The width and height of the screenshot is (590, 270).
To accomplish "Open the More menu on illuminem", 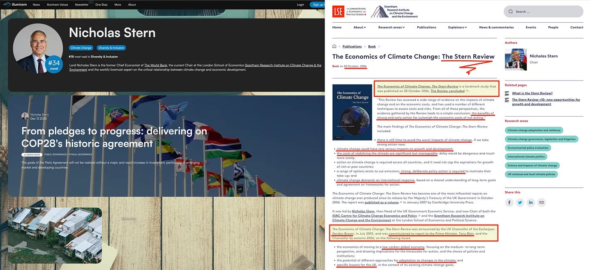I will click(118, 5).
